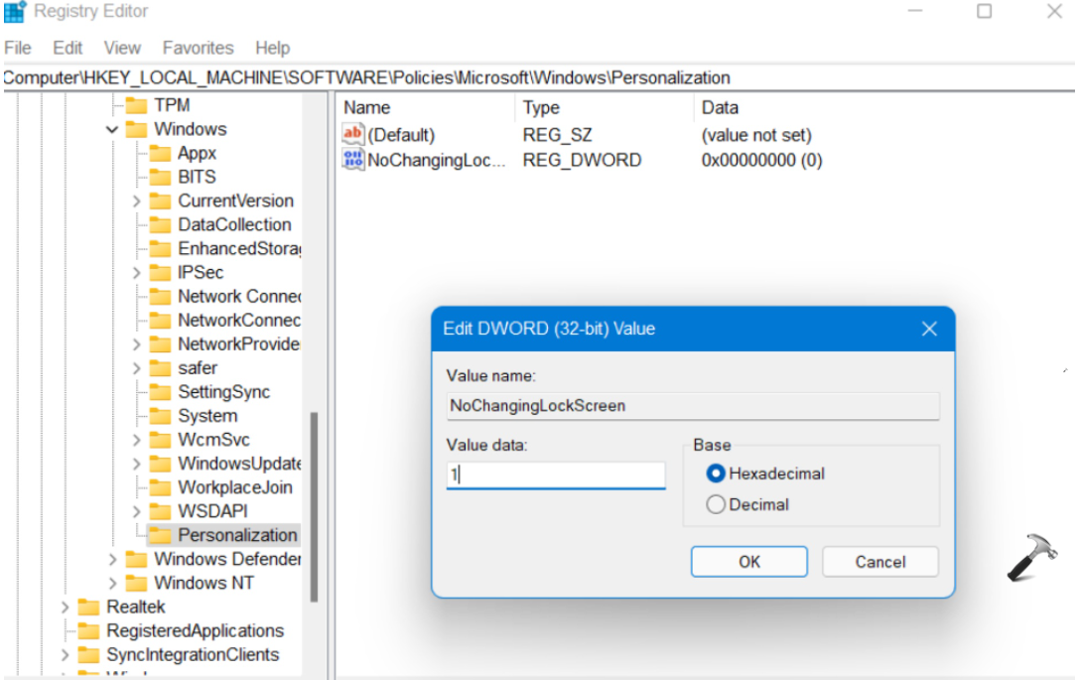Screen dimensions: 1079x680
Task: Open the Favorites menu
Action: tap(198, 48)
